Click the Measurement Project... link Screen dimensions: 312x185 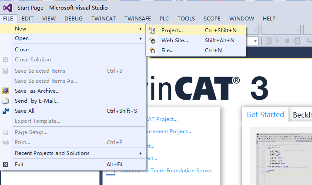tap(169, 131)
